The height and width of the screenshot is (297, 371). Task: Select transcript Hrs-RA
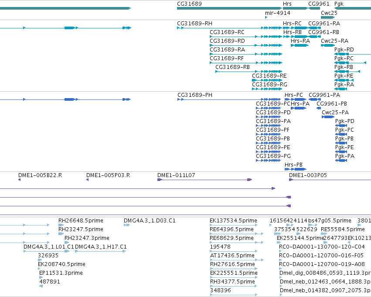pos(300,45)
